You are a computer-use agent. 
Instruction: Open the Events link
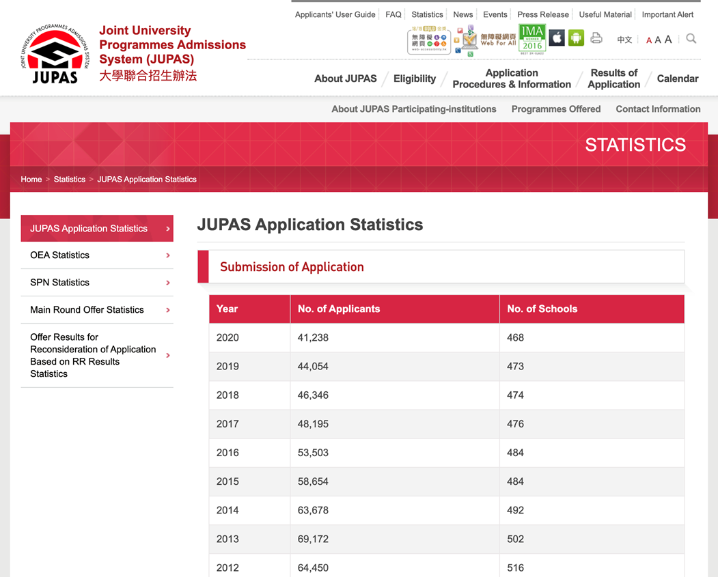(495, 14)
